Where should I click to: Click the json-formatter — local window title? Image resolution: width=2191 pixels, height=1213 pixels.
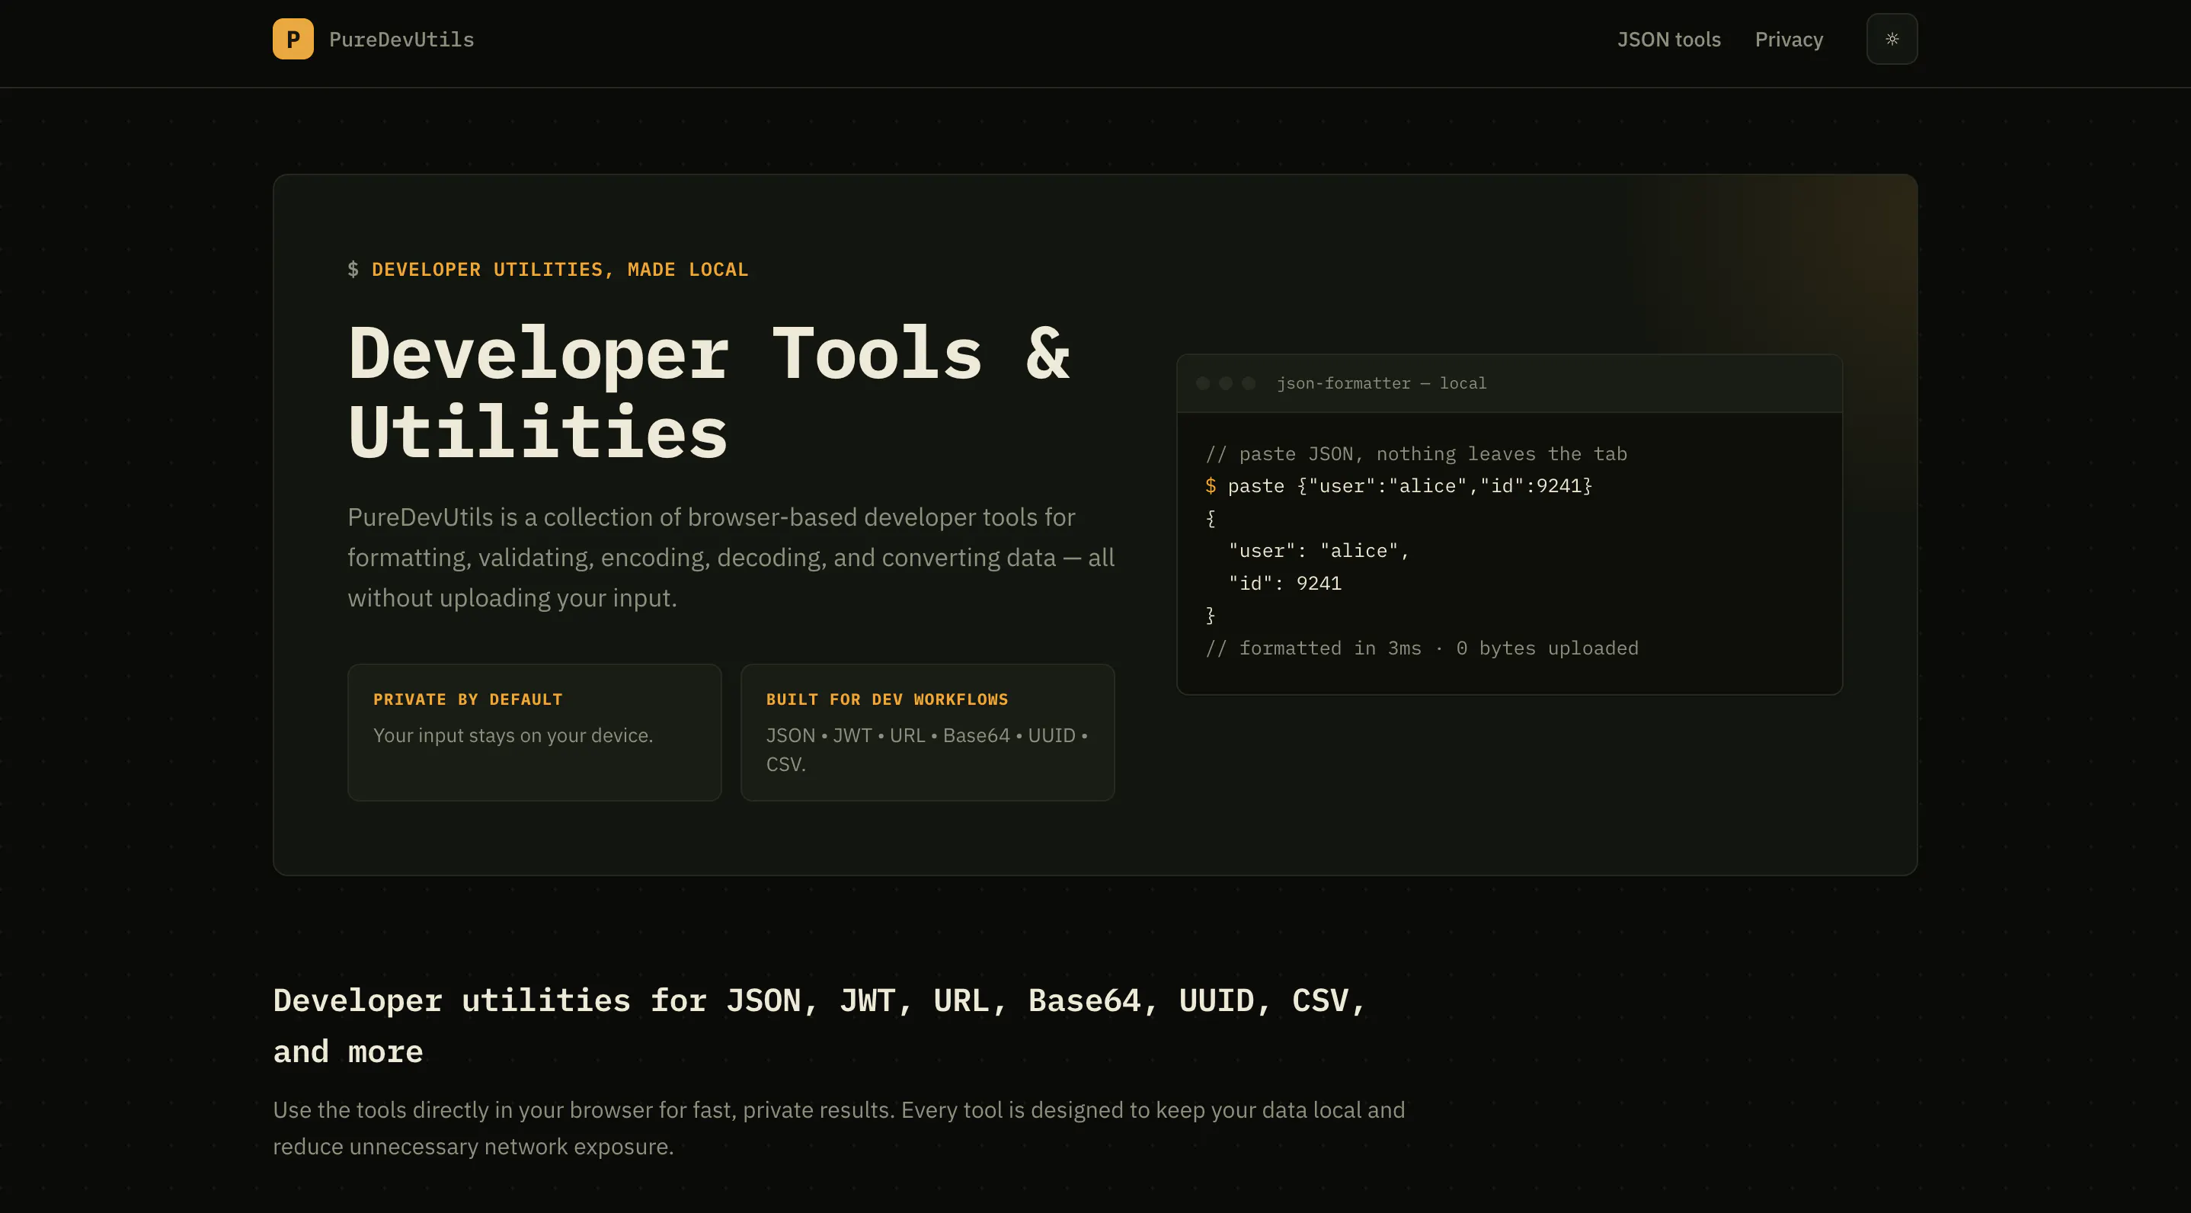1381,384
